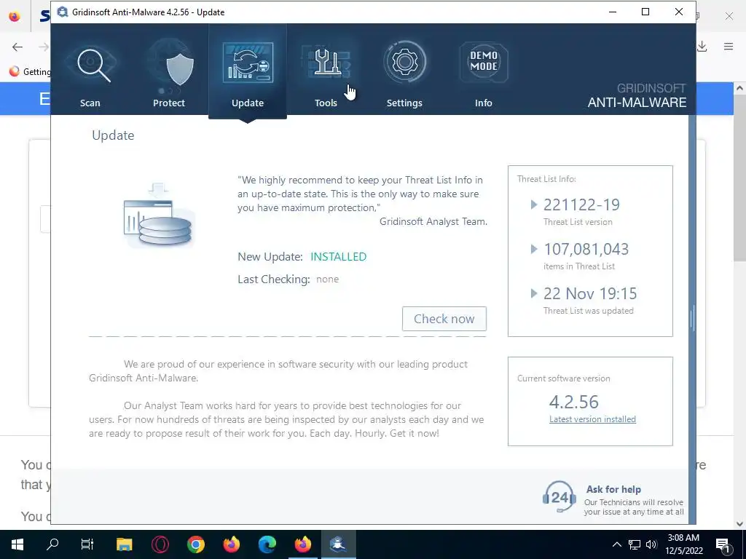Click the Gridinsoft Anti-Malware logo text

click(x=637, y=96)
